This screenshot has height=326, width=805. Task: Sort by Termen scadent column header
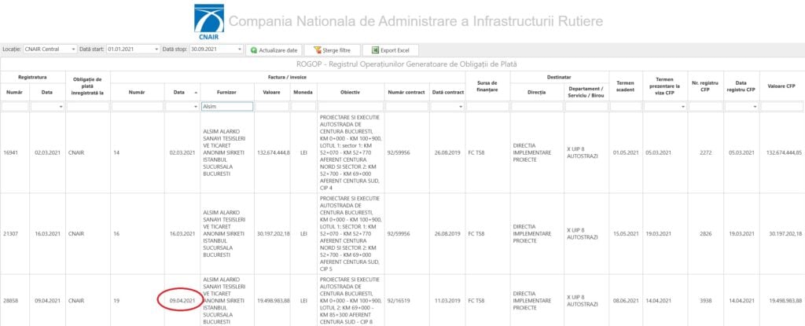pos(625,92)
